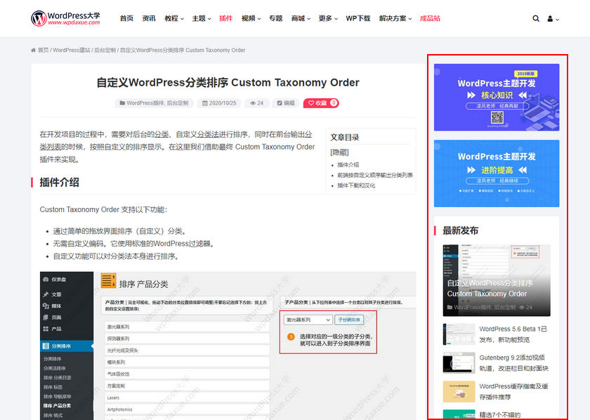Screen dimensions: 590x420
Task: Open the 插件 menu item
Action: [225, 18]
